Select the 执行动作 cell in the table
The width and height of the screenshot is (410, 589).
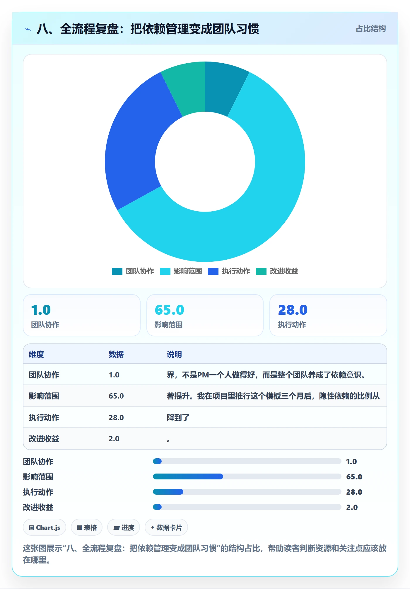click(44, 418)
